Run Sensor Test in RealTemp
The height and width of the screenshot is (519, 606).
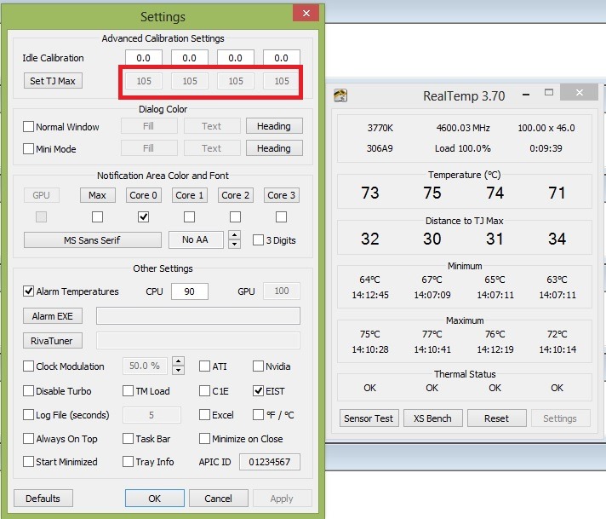point(369,418)
